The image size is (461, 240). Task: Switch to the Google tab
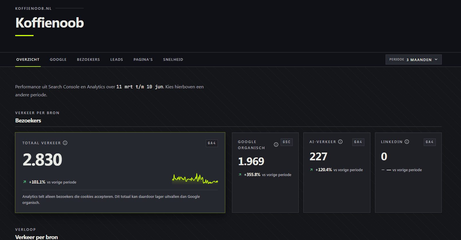click(x=58, y=60)
